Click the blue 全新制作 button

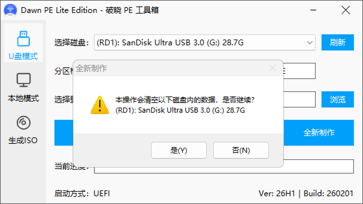(x=319, y=133)
